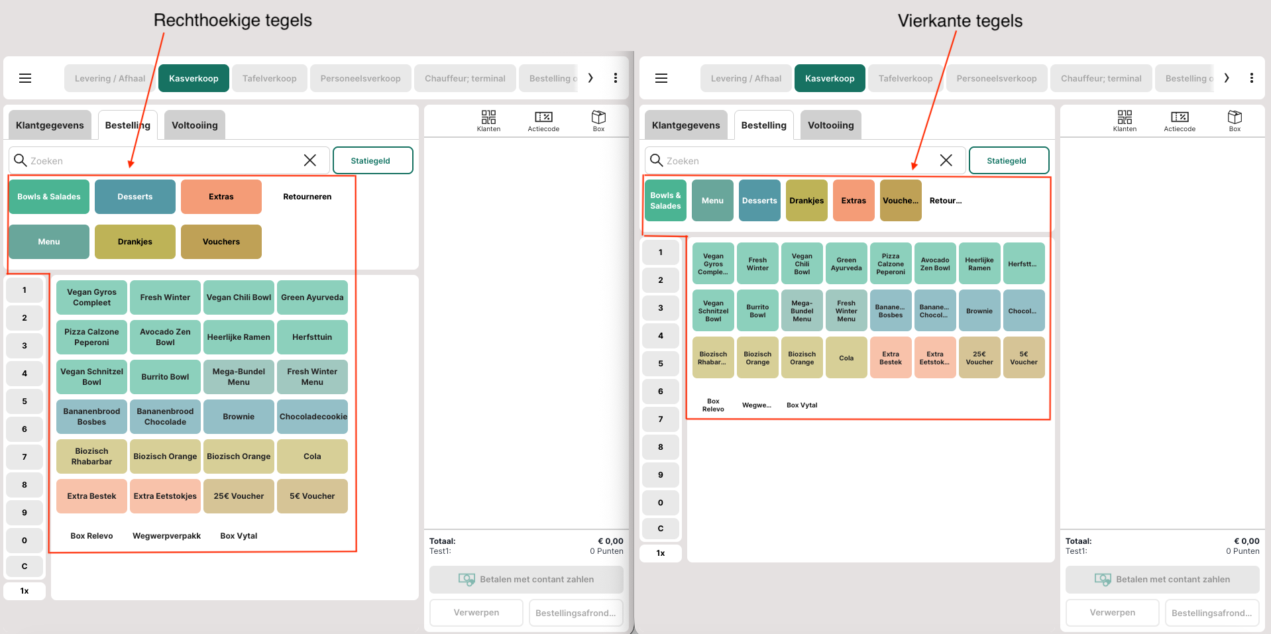This screenshot has height=634, width=1271.
Task: Add Extra Bestek in left window
Action: (91, 496)
